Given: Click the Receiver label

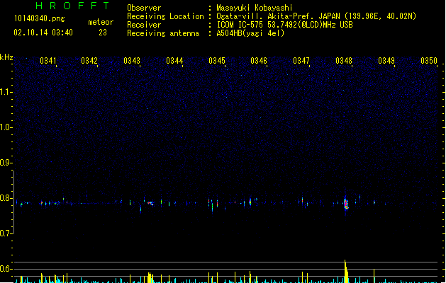Looking at the screenshot, I should pyautogui.click(x=144, y=25).
